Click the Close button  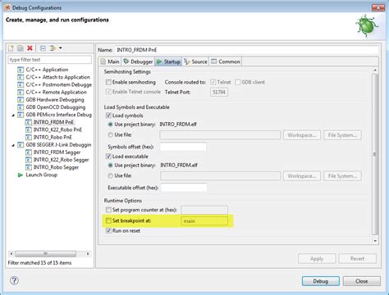click(x=362, y=281)
